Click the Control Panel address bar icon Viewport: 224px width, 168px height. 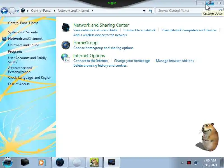tap(23, 11)
